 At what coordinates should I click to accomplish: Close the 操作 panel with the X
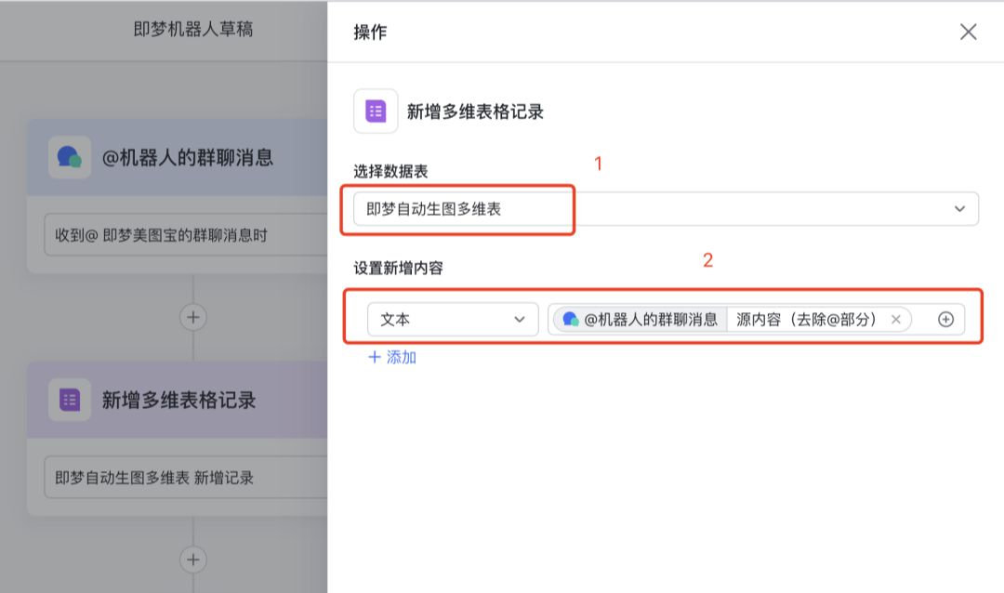tap(968, 31)
